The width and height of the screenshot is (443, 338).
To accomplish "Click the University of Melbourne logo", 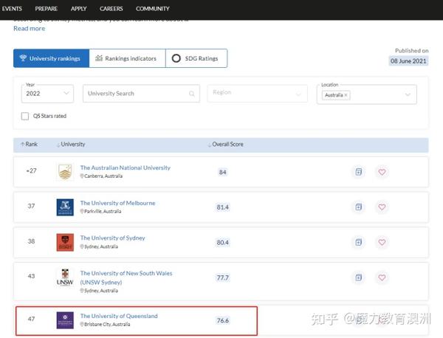I will pyautogui.click(x=65, y=207).
